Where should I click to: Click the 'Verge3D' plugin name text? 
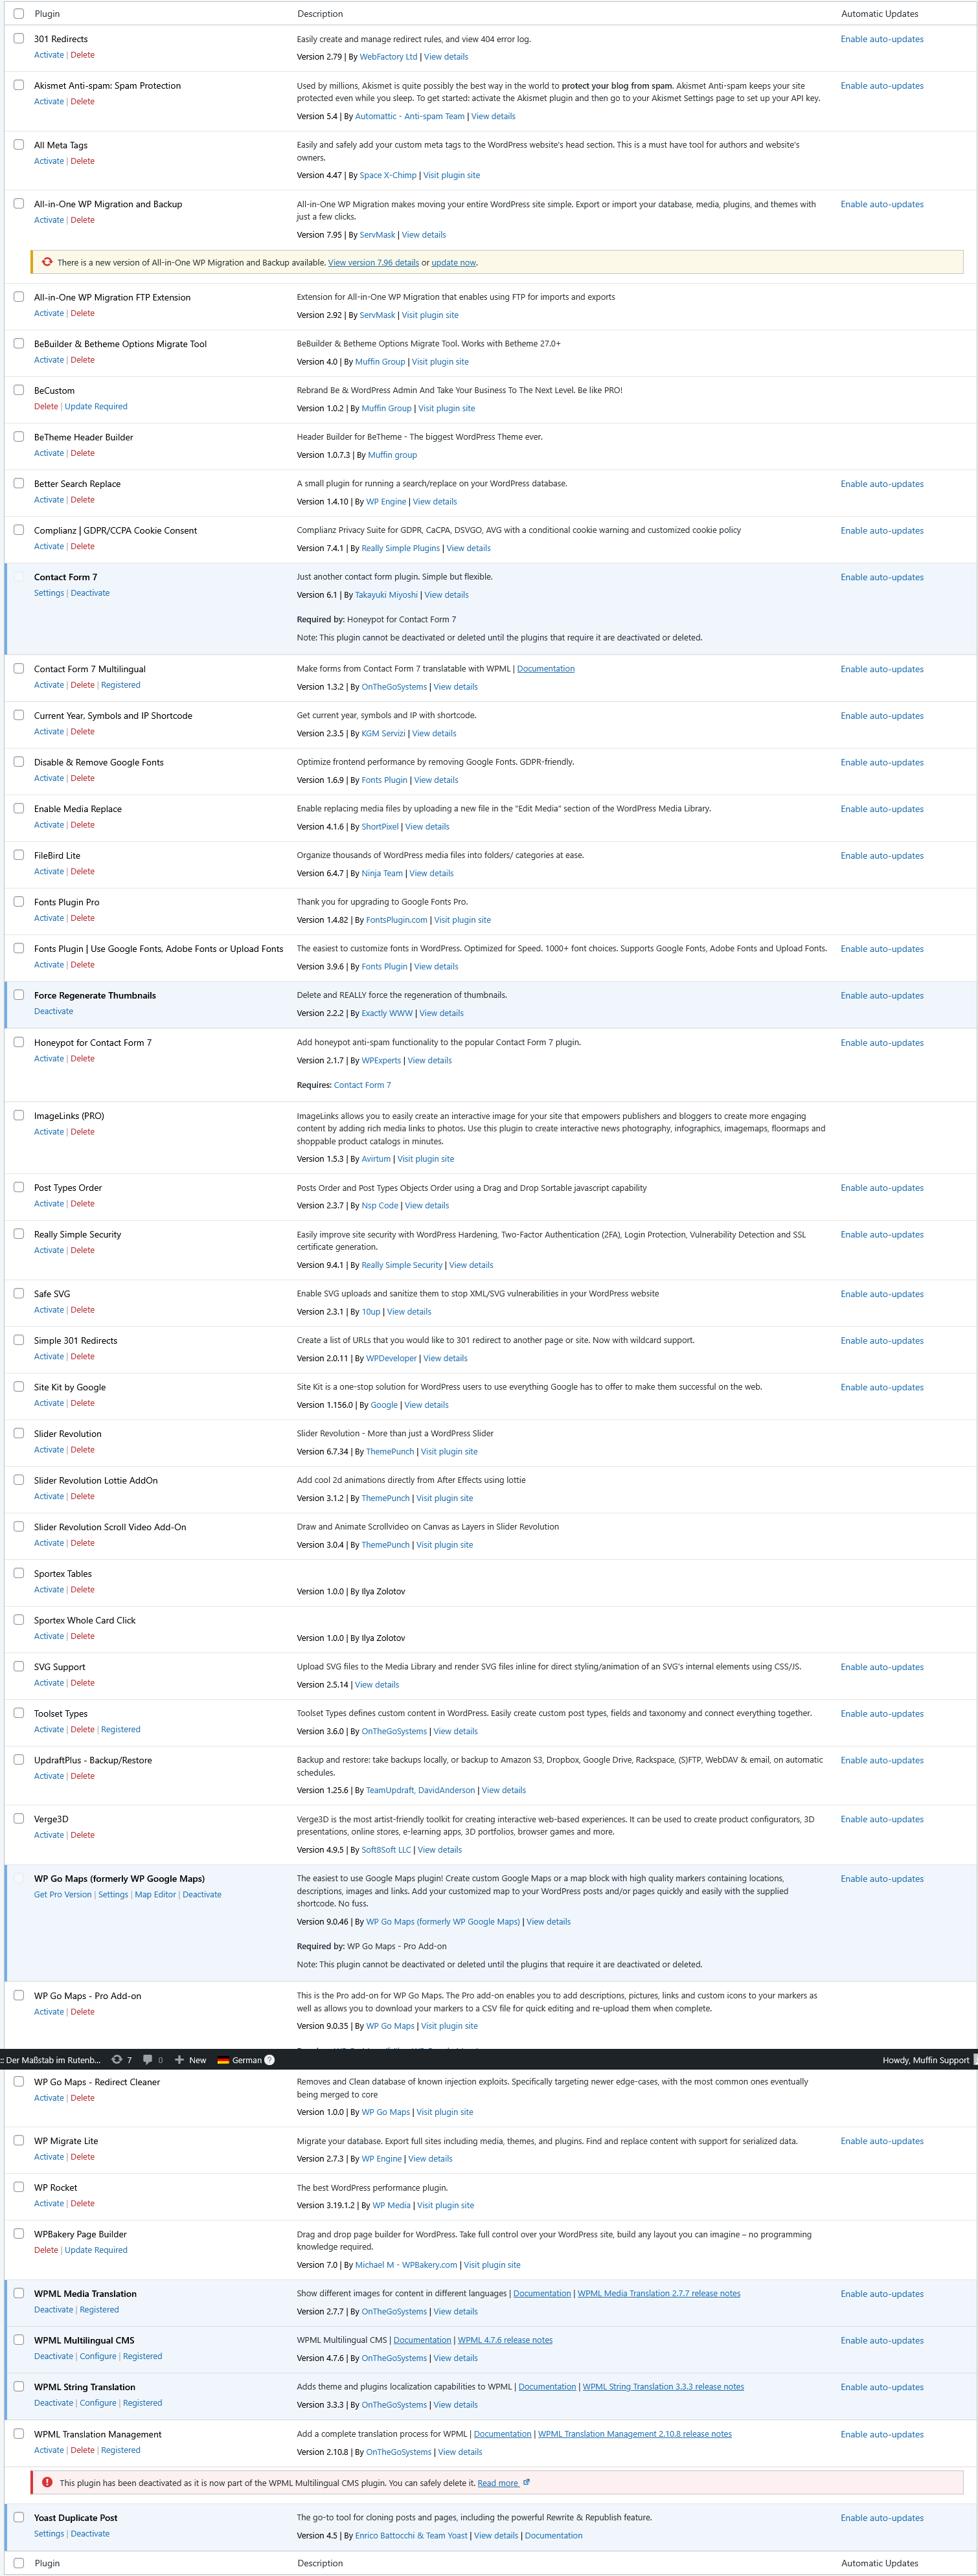coord(51,1819)
